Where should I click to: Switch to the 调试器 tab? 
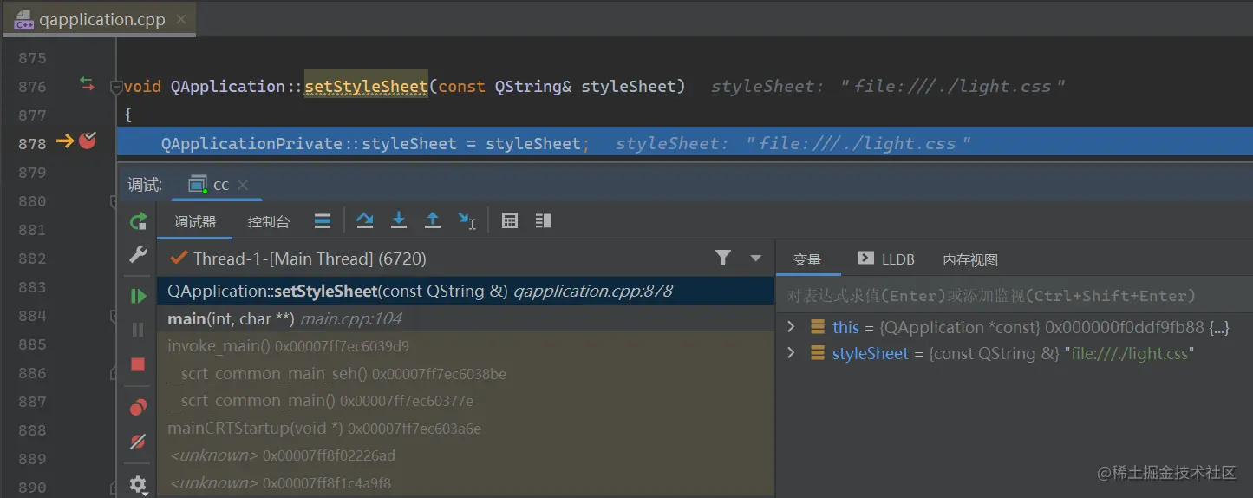(x=195, y=222)
